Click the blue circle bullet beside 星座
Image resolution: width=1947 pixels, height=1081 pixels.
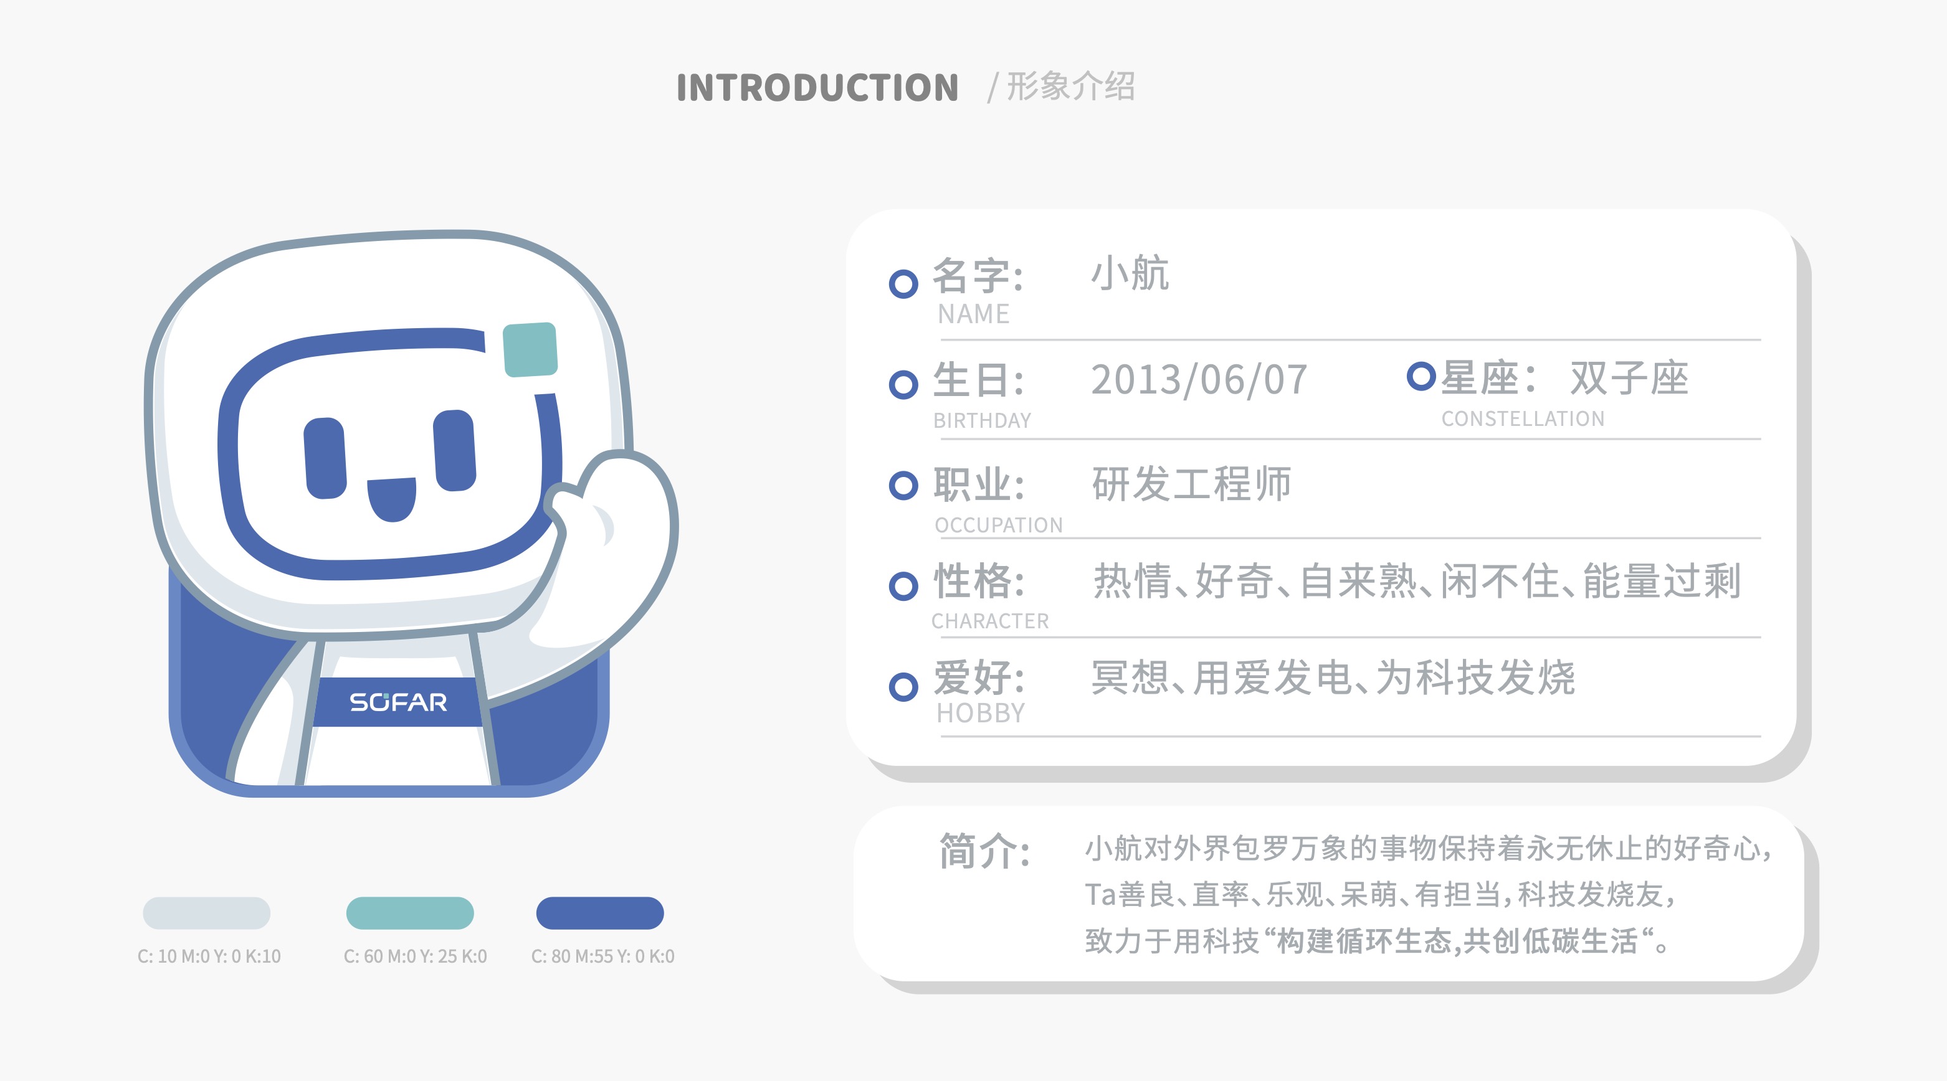(1421, 375)
